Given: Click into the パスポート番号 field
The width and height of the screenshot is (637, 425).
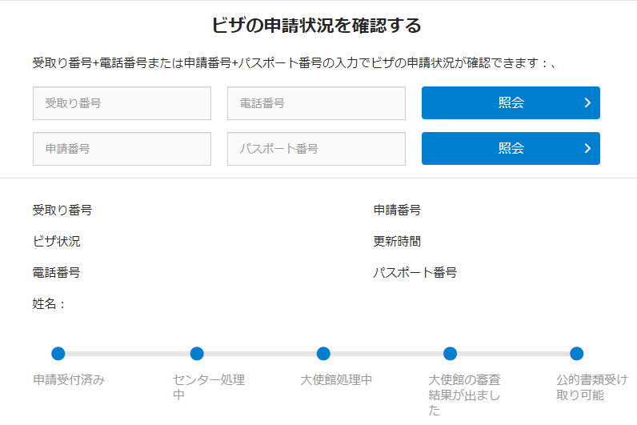Looking at the screenshot, I should (316, 149).
